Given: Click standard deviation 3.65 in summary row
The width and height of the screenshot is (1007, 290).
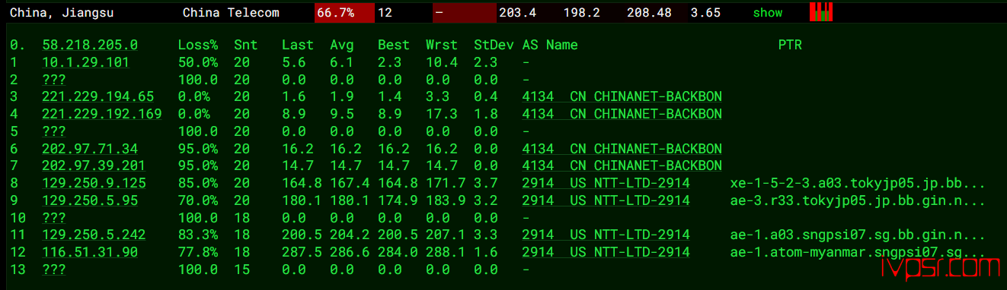Looking at the screenshot, I should [705, 13].
